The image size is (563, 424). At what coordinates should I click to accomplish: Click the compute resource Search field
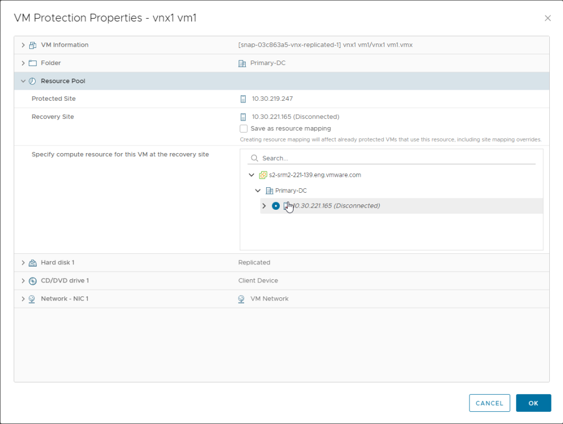[x=396, y=158]
